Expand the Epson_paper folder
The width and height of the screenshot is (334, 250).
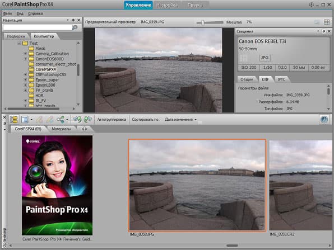pyautogui.click(x=25, y=80)
